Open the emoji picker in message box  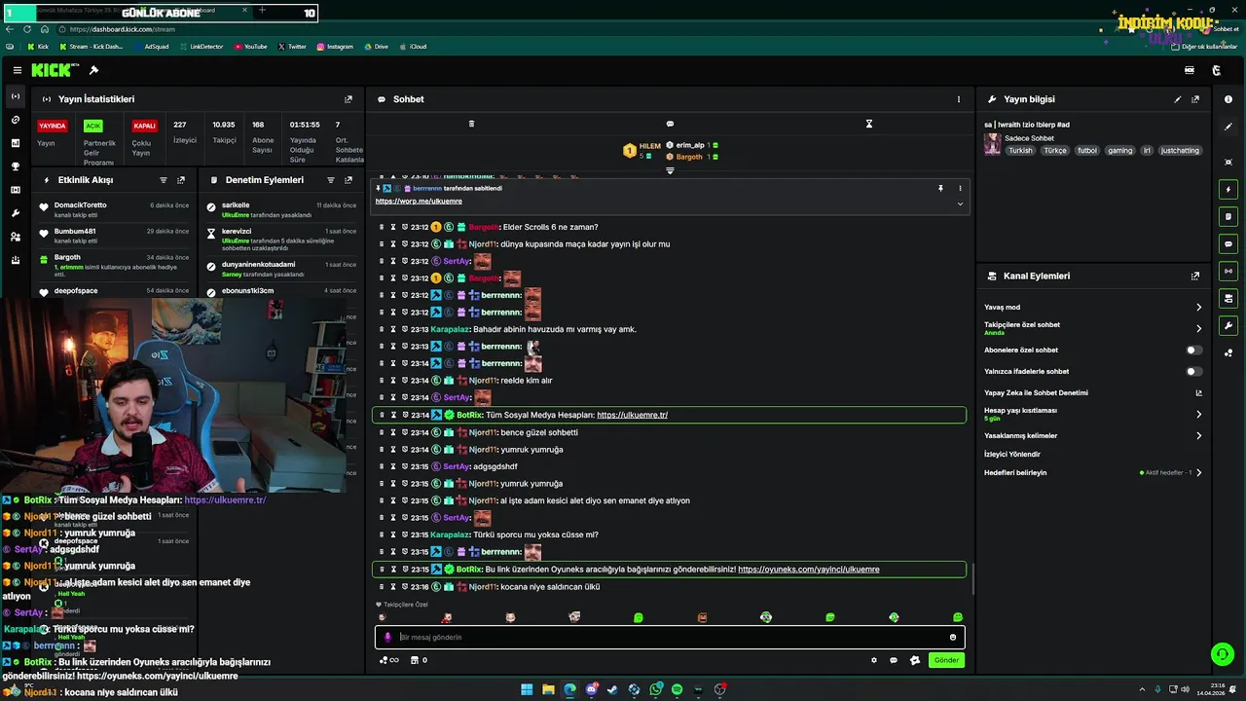point(953,637)
